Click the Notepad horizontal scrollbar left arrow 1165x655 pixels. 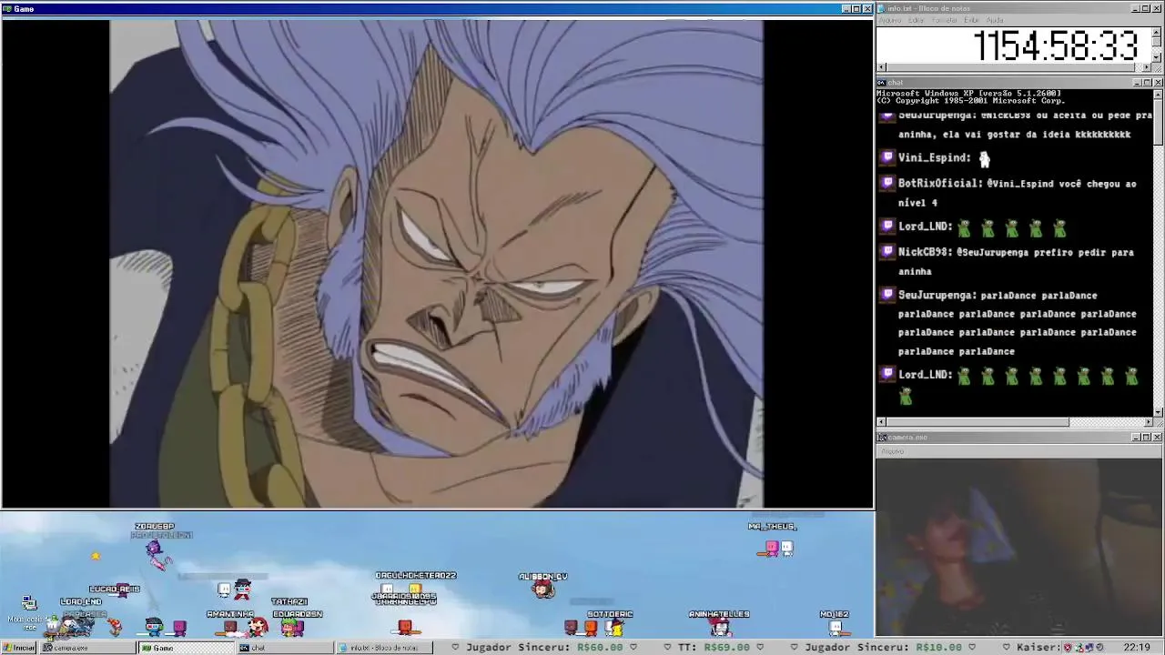(x=881, y=67)
